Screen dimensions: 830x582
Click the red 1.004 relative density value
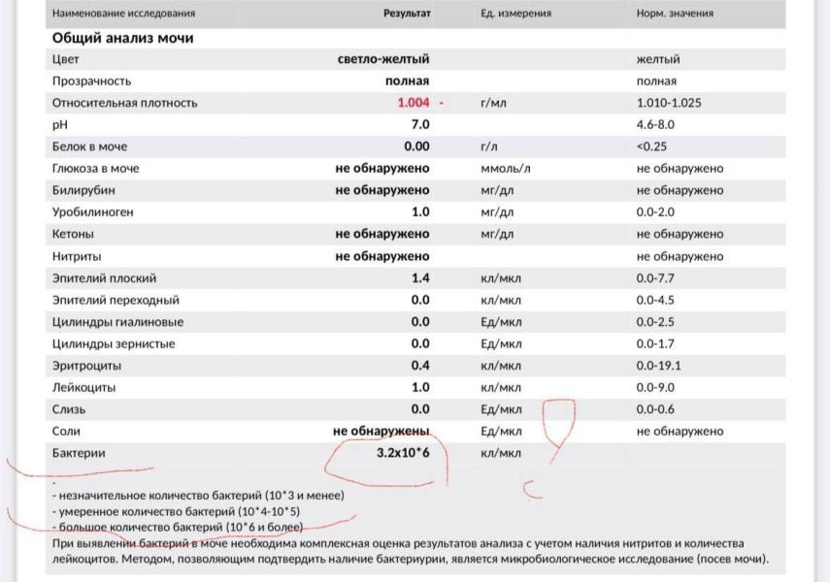coord(413,103)
